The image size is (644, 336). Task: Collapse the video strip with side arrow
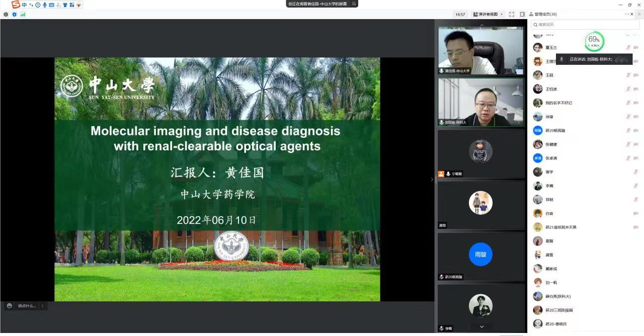tap(432, 179)
